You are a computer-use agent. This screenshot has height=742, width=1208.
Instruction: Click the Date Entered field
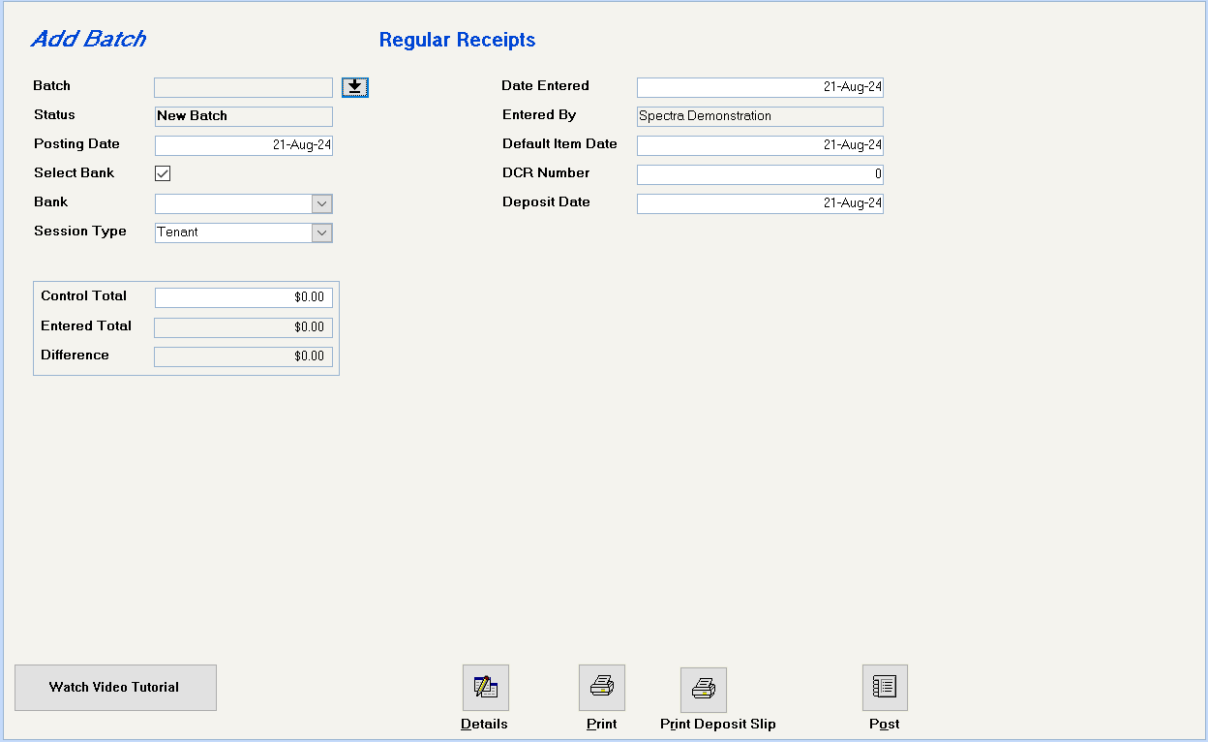760,87
